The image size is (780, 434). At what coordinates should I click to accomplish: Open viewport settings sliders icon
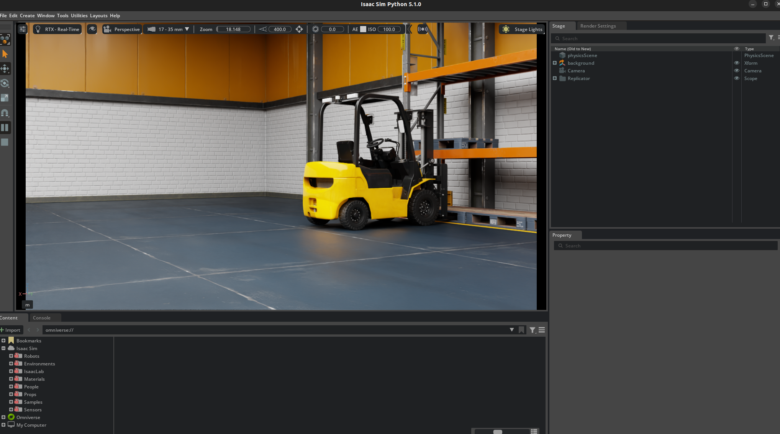click(x=23, y=29)
